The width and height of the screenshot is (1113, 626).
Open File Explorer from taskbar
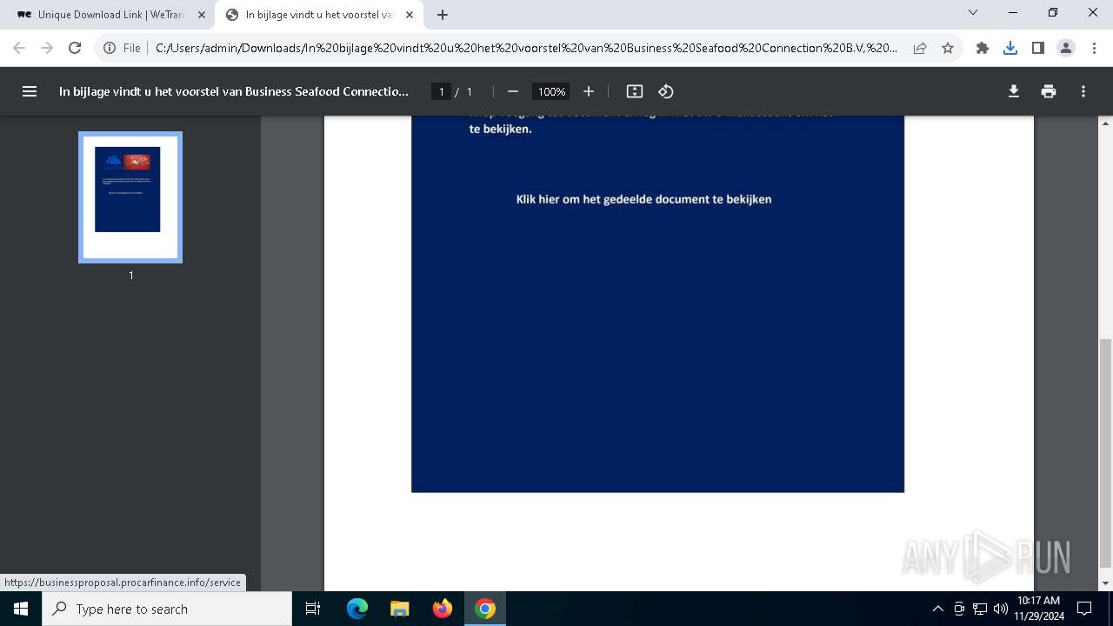click(x=400, y=609)
